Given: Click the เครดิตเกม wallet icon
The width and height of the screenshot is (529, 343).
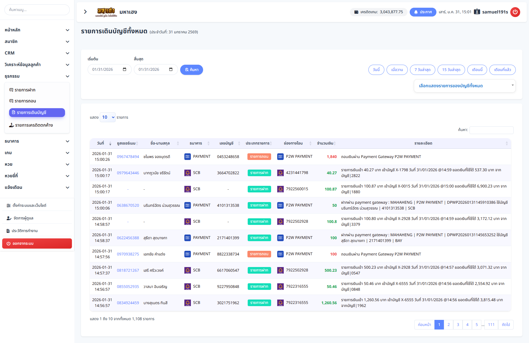Looking at the screenshot, I should (x=356, y=12).
